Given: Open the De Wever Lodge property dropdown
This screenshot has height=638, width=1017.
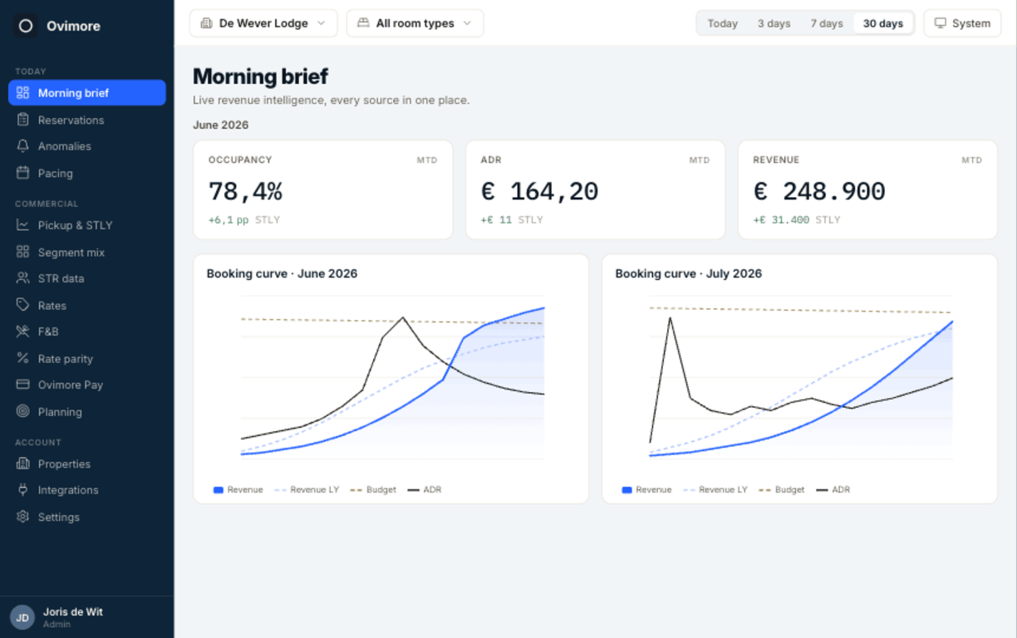Looking at the screenshot, I should click(x=263, y=23).
